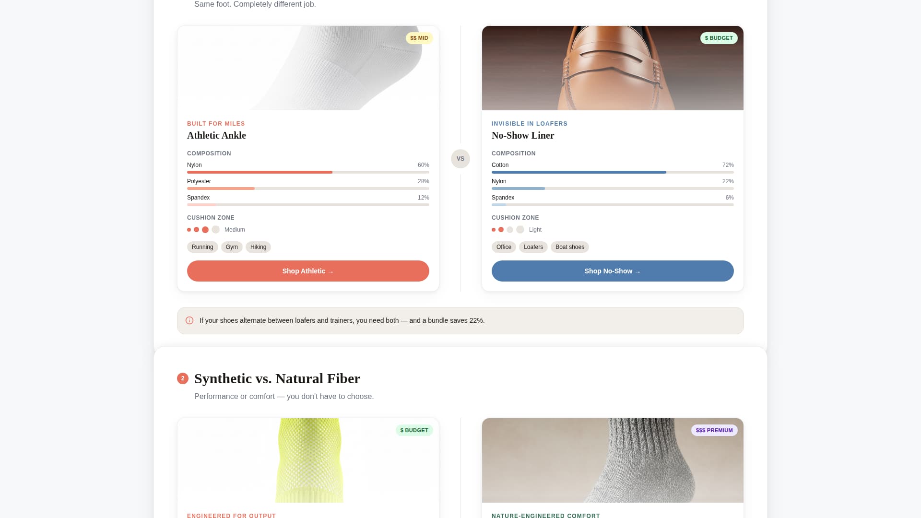Select the Loafers tag

(533, 247)
